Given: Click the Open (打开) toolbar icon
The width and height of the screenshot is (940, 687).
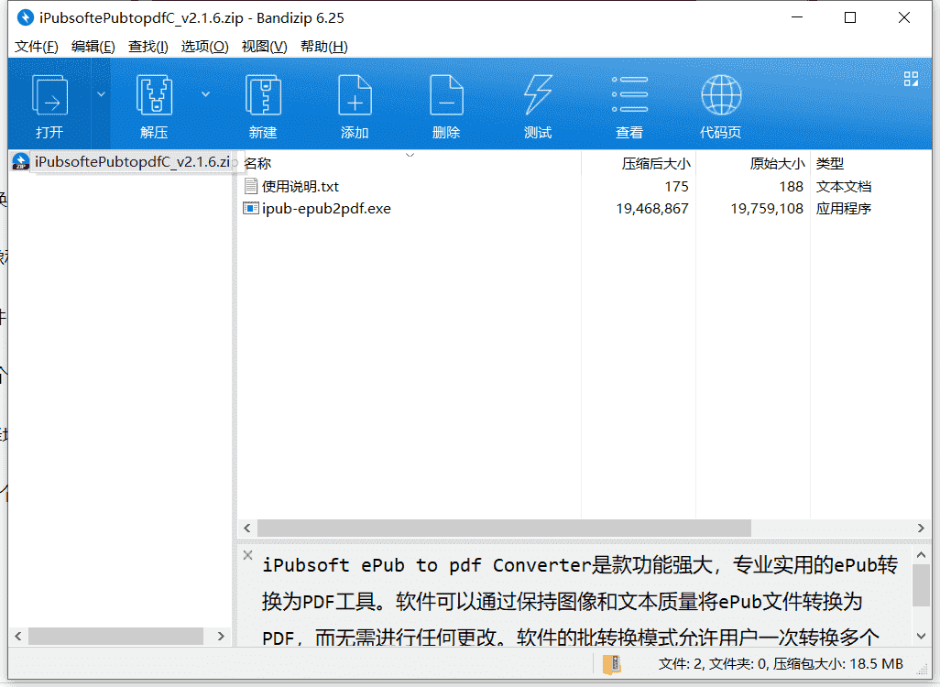Looking at the screenshot, I should tap(49, 95).
